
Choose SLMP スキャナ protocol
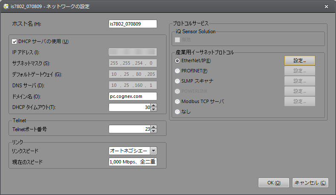(x=178, y=81)
